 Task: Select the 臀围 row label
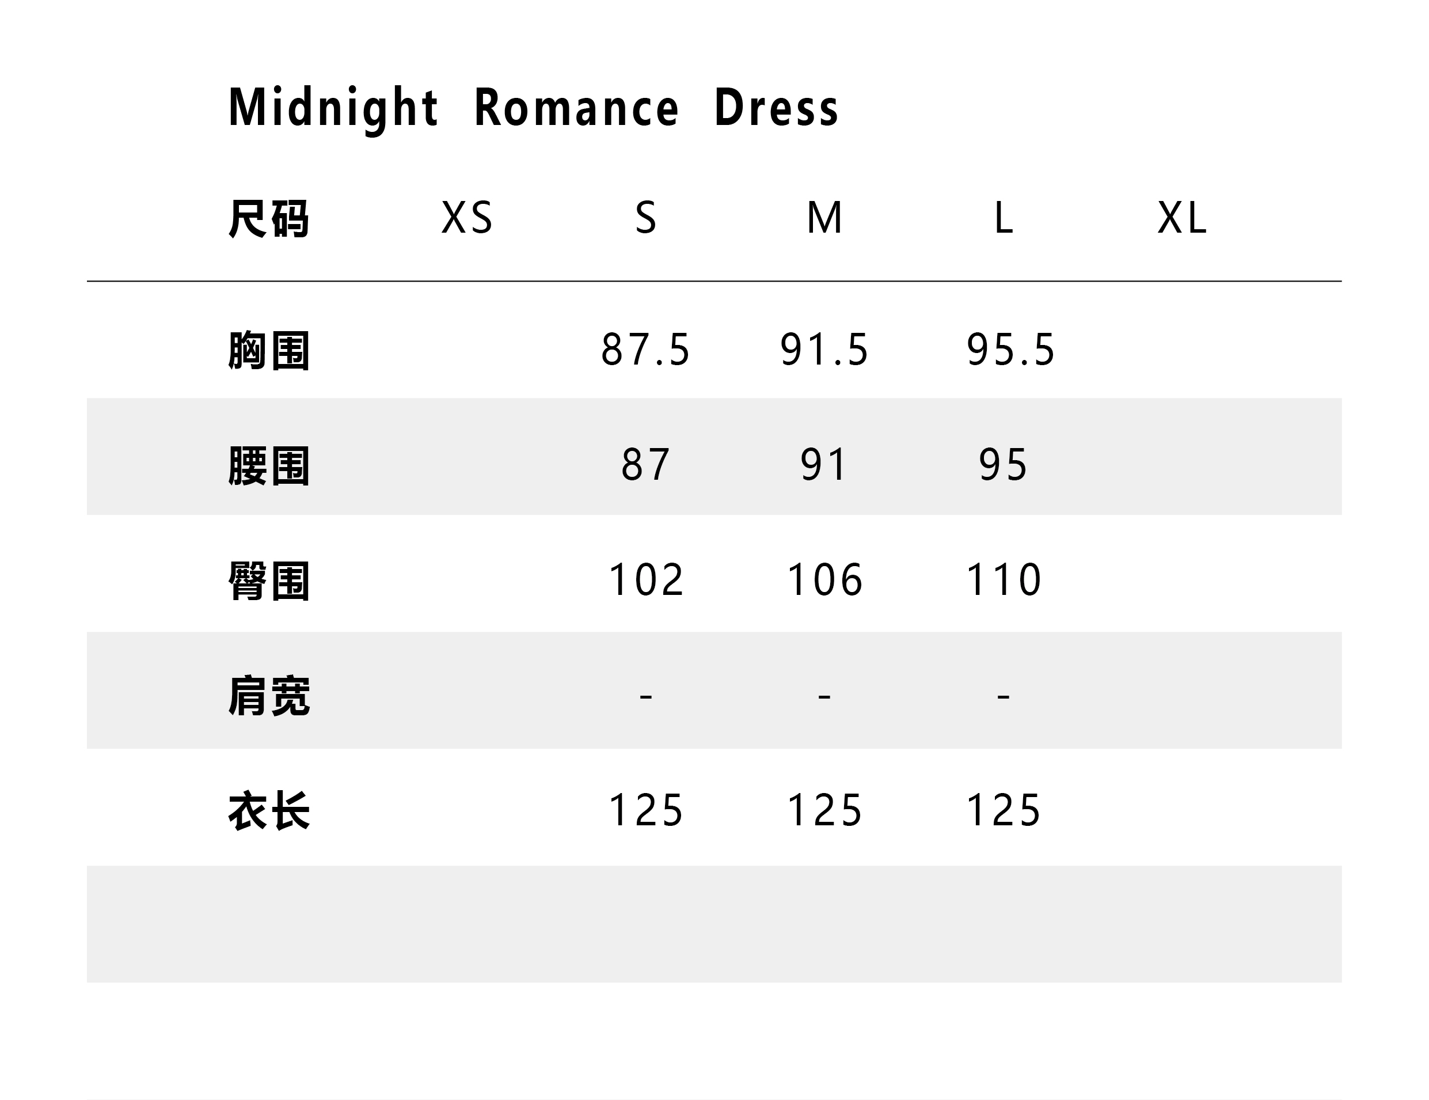click(x=268, y=581)
